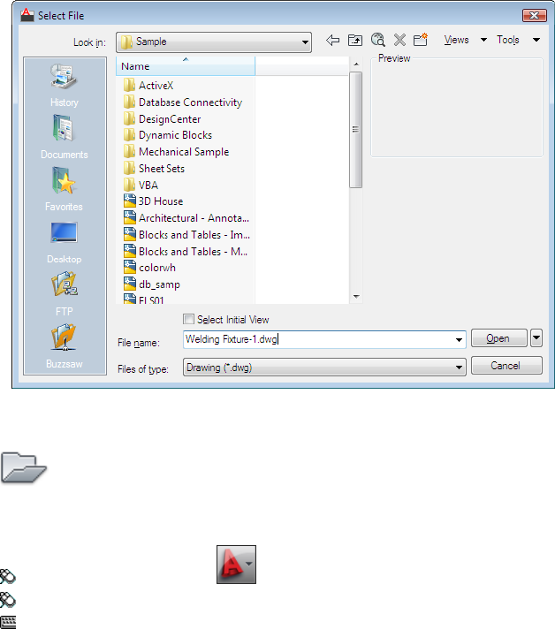Go up one folder level
This screenshot has width=555, height=629.
point(355,40)
